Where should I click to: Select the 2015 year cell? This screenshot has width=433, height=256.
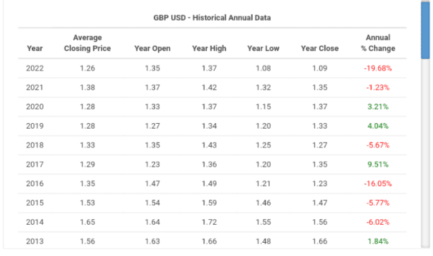click(x=35, y=203)
